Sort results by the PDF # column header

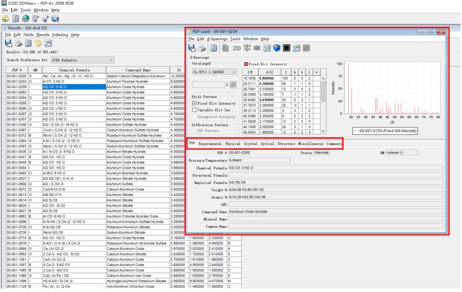point(17,70)
